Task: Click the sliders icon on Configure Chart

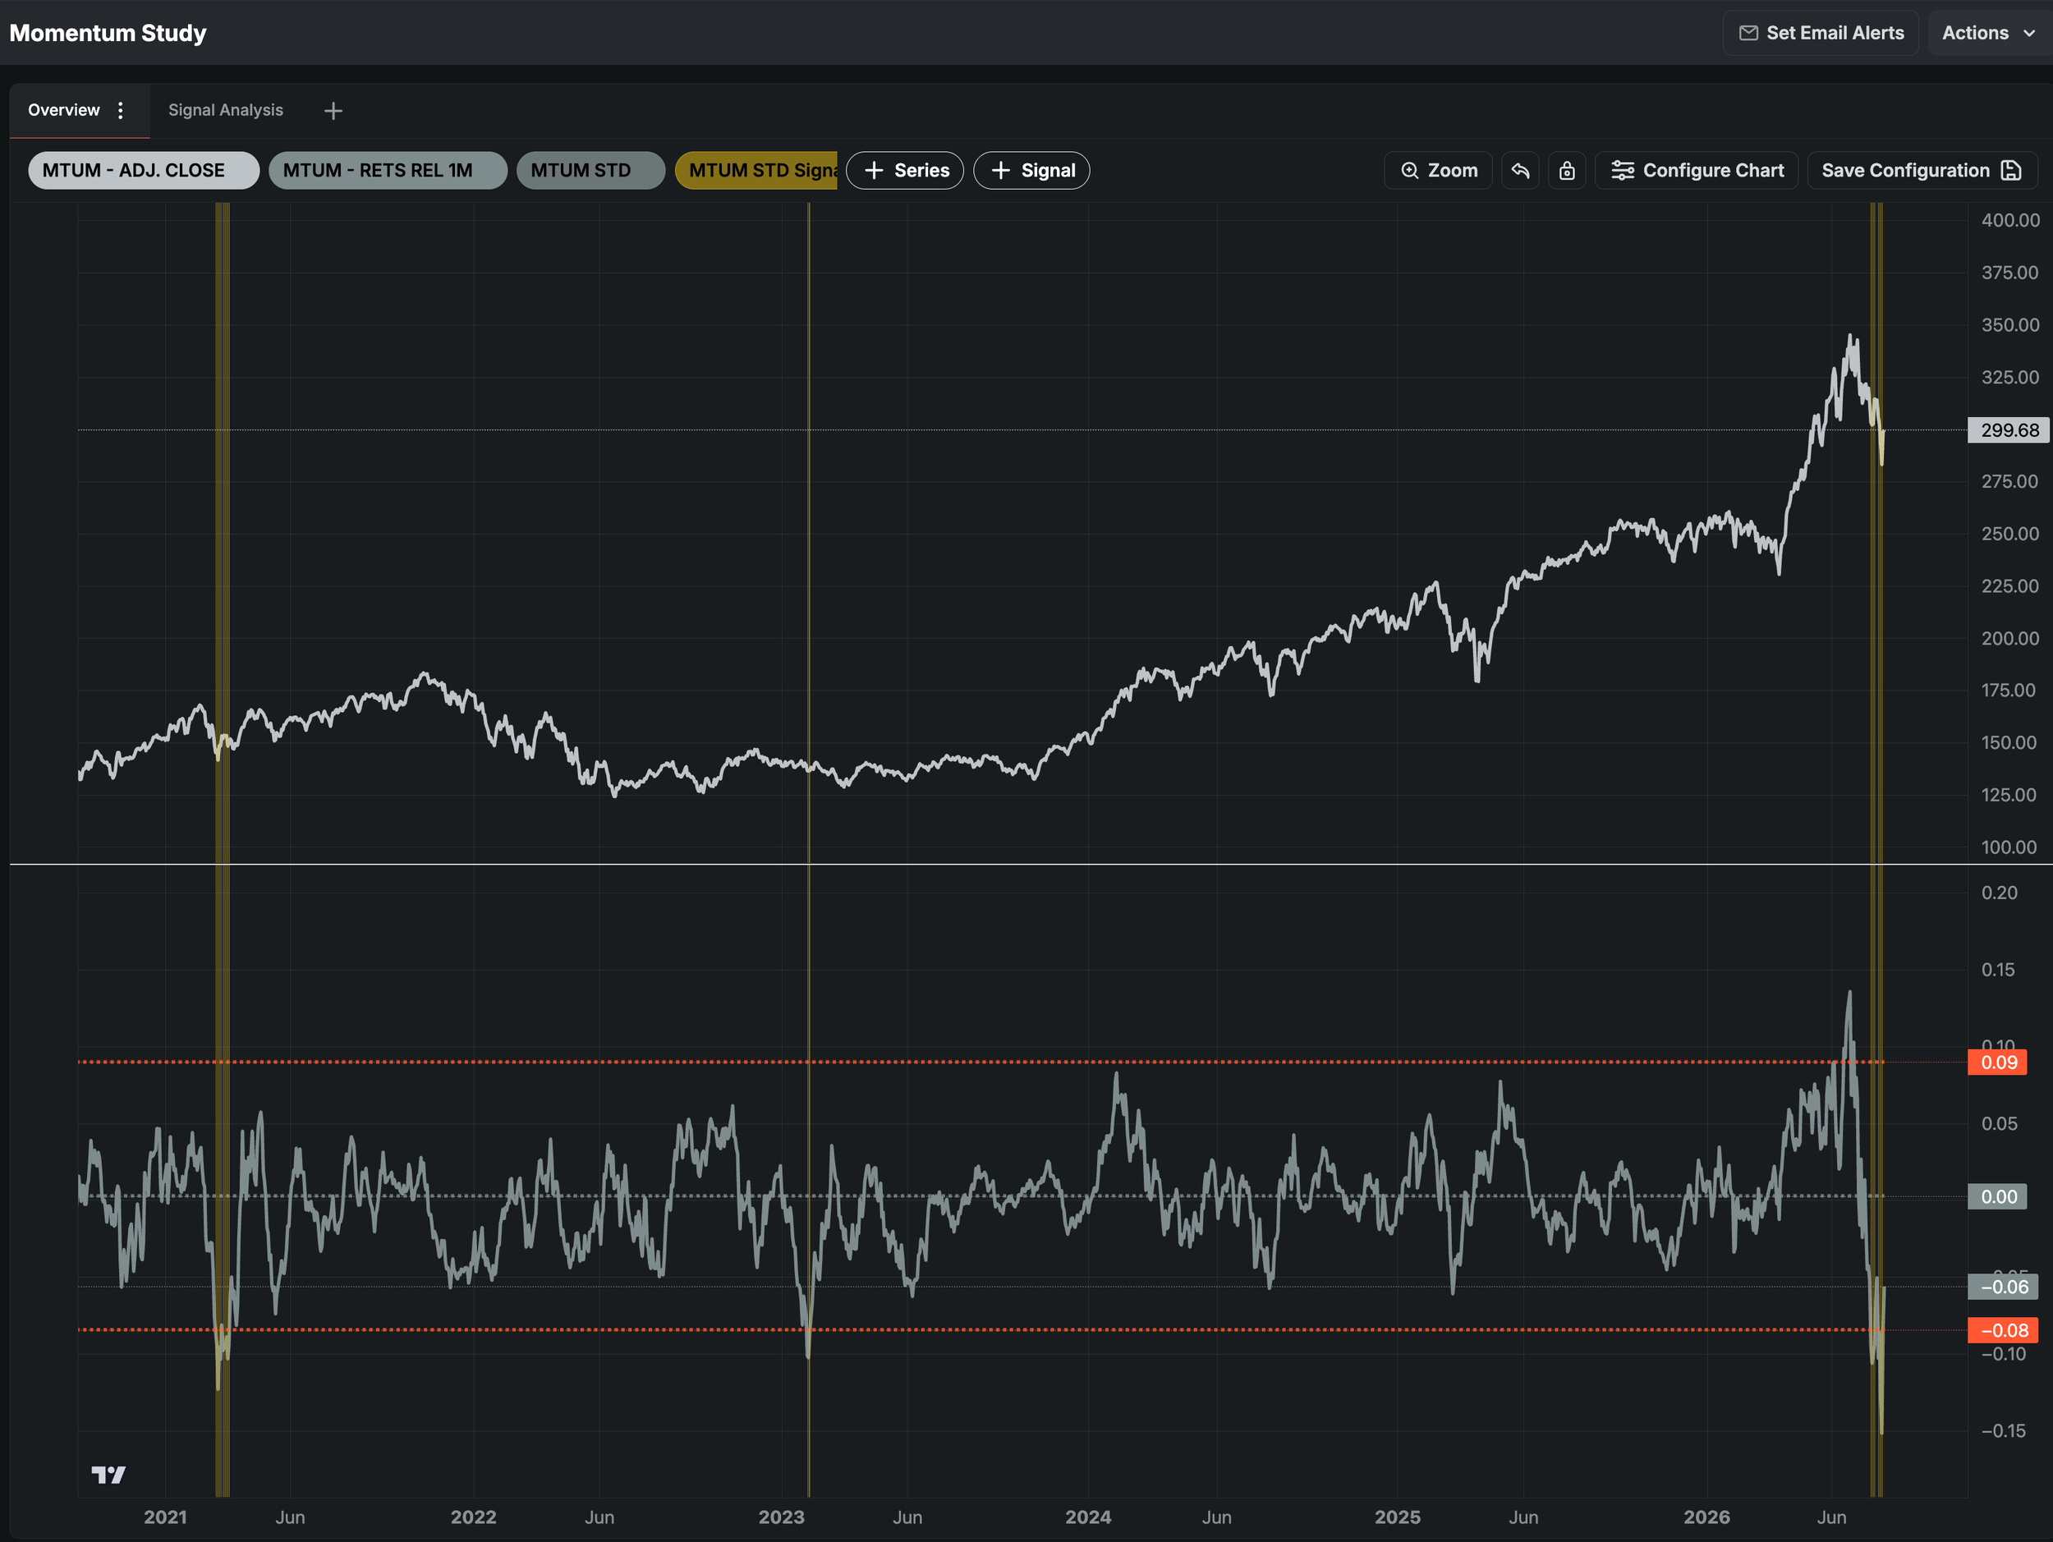Action: (x=1623, y=171)
